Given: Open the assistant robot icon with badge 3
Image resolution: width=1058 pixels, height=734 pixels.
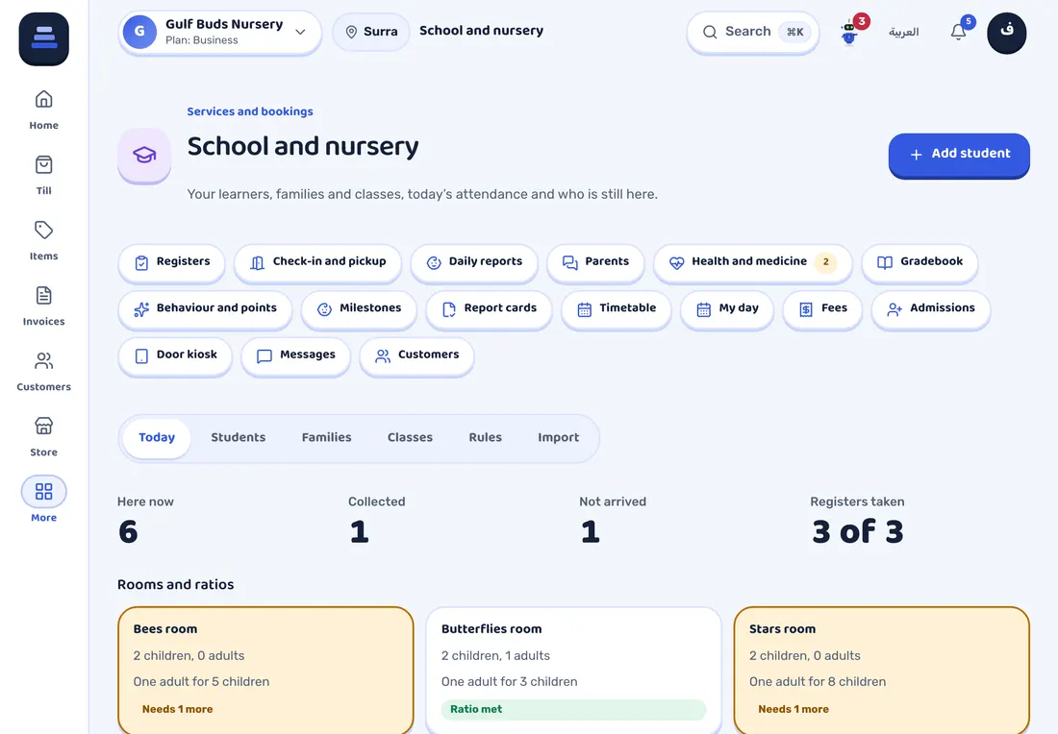Looking at the screenshot, I should click(x=850, y=32).
